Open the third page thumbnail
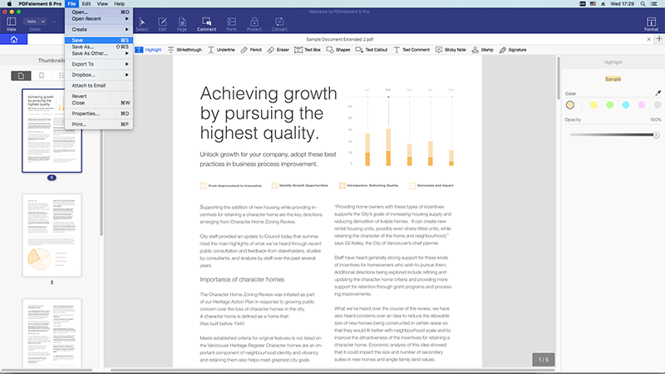Viewport: 665px width, 374px height. (52, 333)
